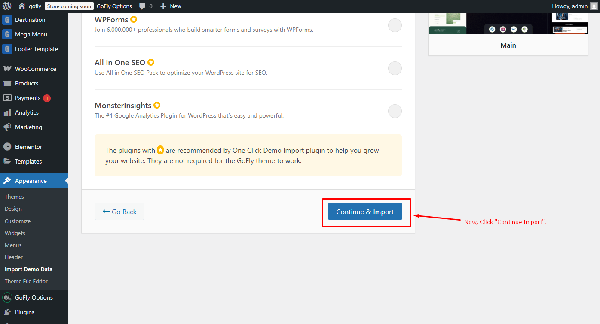This screenshot has width=600, height=324.
Task: Click the star badge beside MonsterInsights
Action: tap(157, 105)
